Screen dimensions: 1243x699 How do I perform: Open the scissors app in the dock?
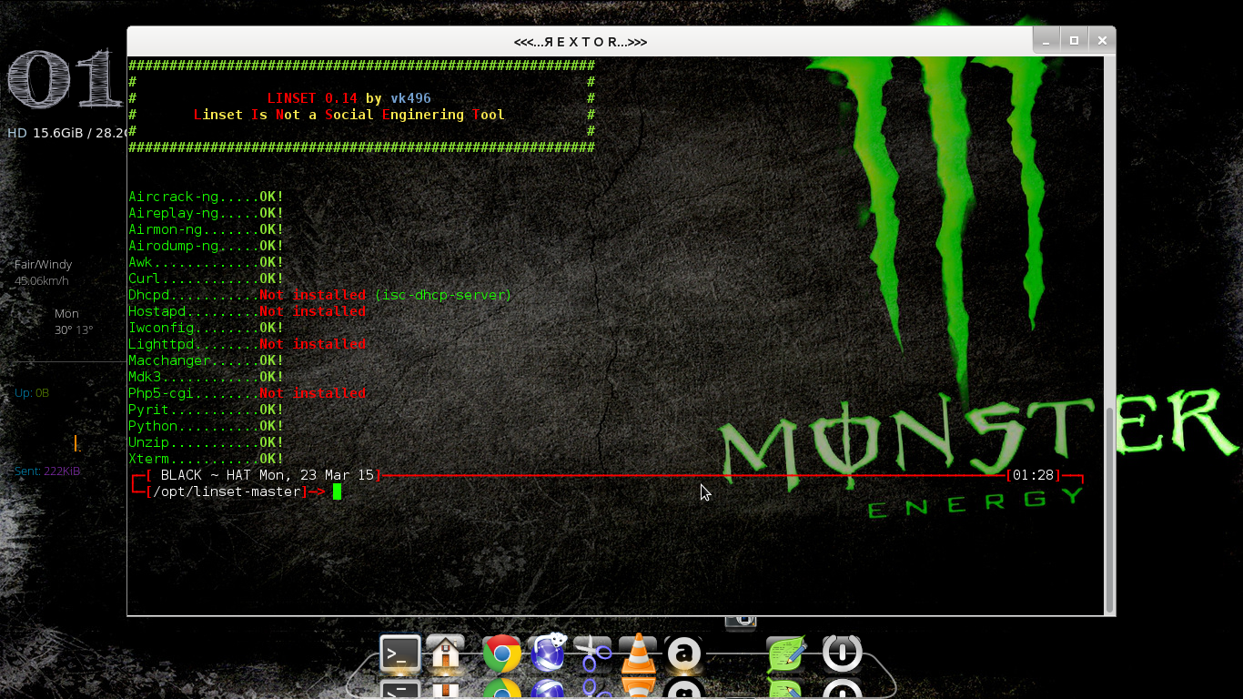coord(593,653)
